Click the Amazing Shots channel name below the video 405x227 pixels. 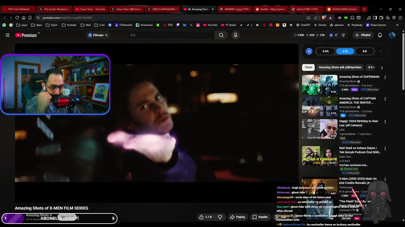37,215
